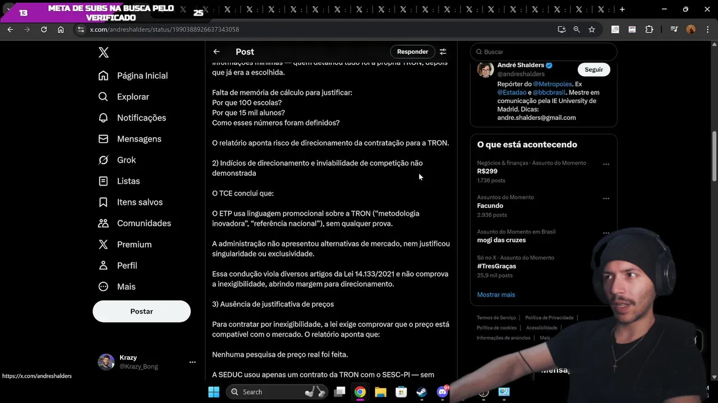
Task: Expand the Mais menu in sidebar
Action: [117, 287]
